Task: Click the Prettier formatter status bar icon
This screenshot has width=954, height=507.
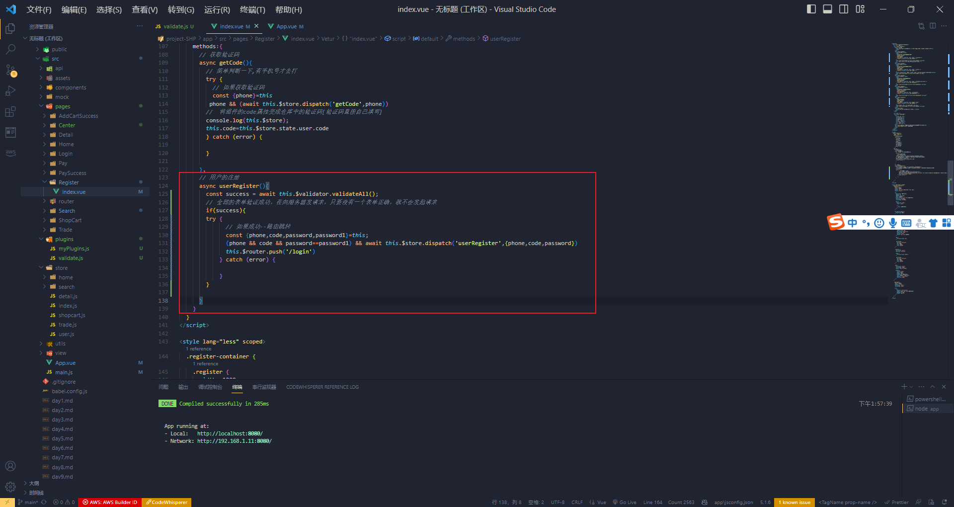Action: 897,502
